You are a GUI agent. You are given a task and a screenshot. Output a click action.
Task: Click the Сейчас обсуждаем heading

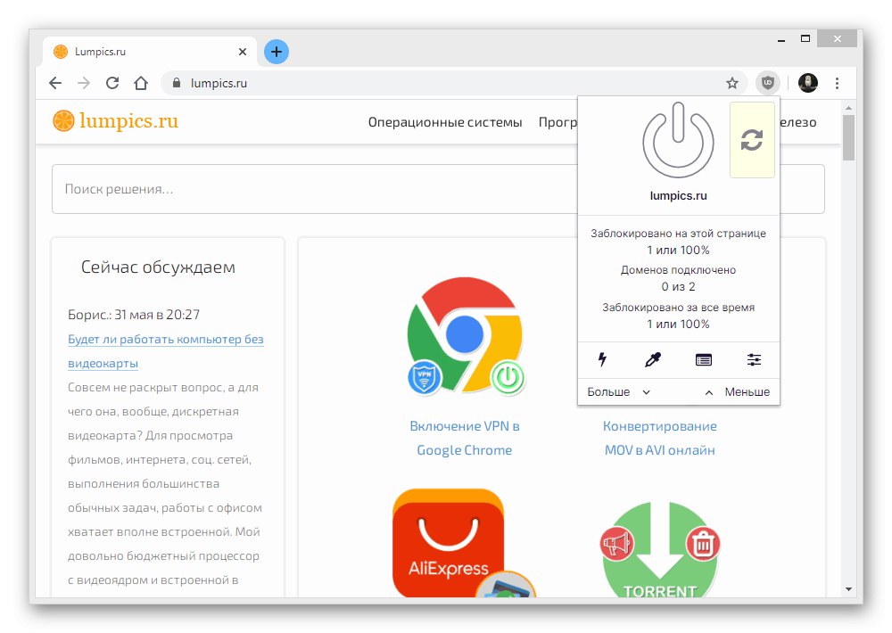coord(158,267)
